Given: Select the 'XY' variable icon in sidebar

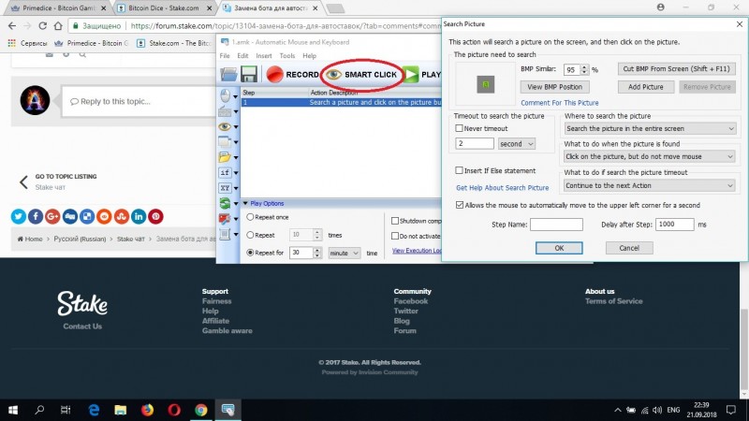Looking at the screenshot, I should pyautogui.click(x=225, y=188).
